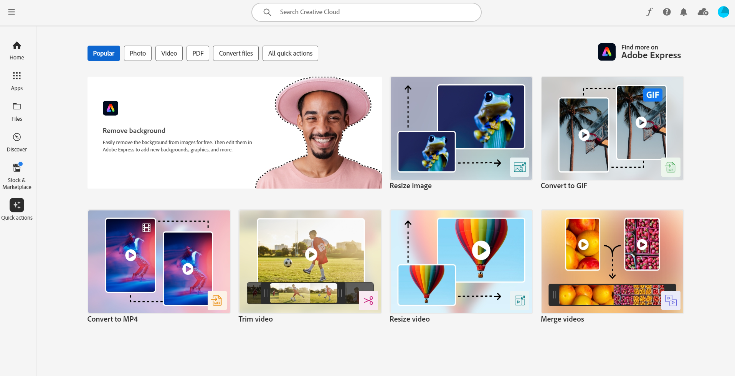735x376 pixels.
Task: Click the soccer Trim video thumbnail
Action: coord(310,262)
